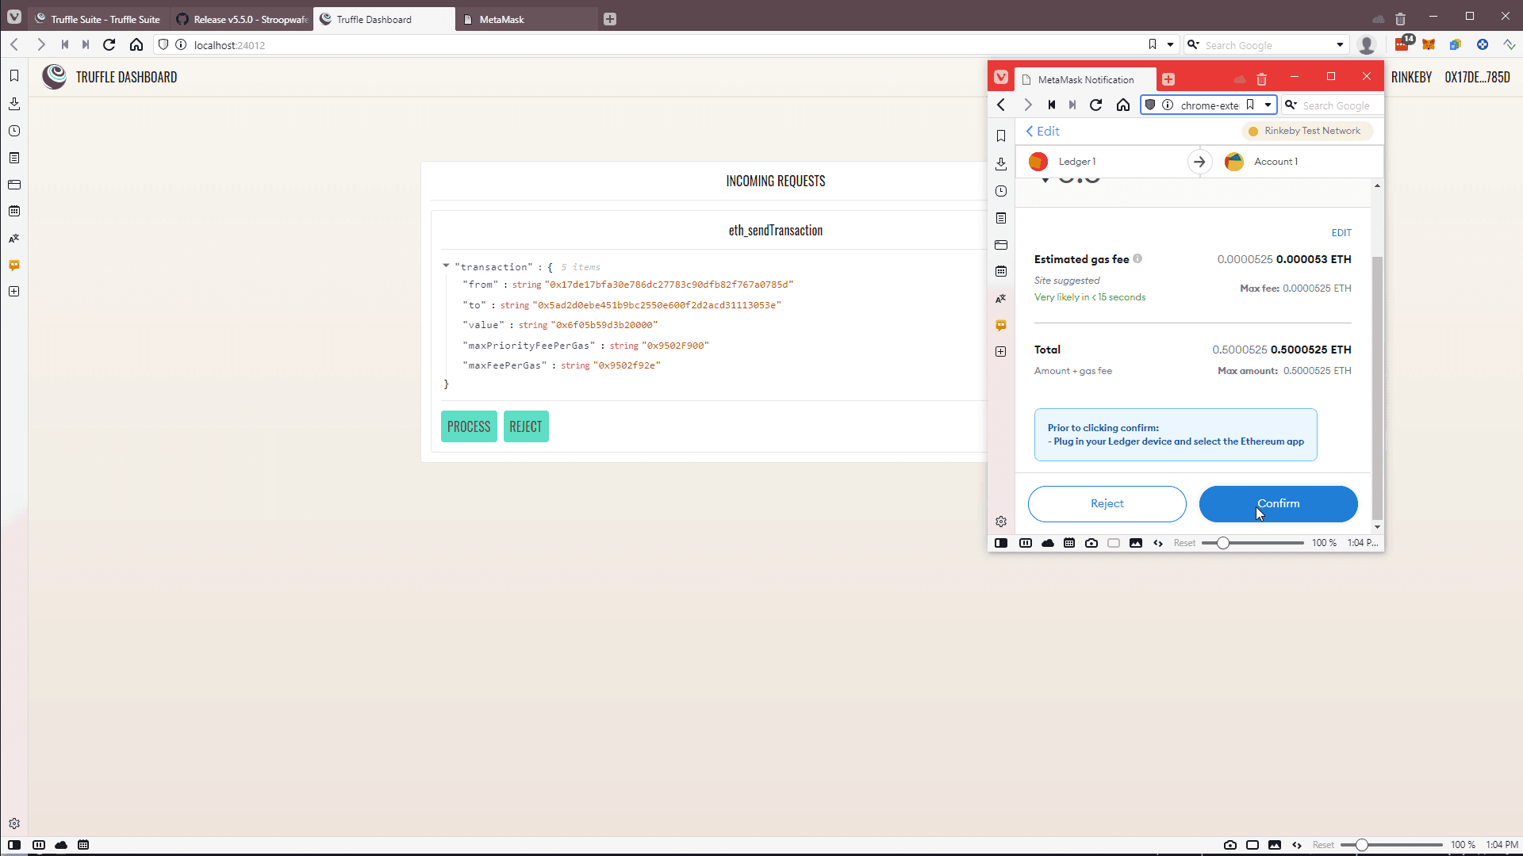Screen dimensions: 1523x856
Task: Open the Truffle Suite browser tab
Action: click(x=98, y=19)
